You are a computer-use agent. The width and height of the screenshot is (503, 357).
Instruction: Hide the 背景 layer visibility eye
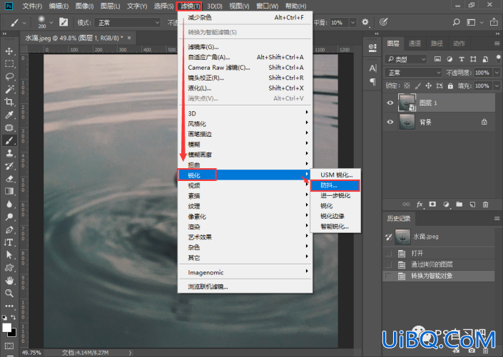[x=390, y=122]
